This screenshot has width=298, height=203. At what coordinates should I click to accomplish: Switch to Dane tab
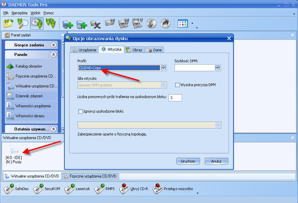pyautogui.click(x=154, y=50)
